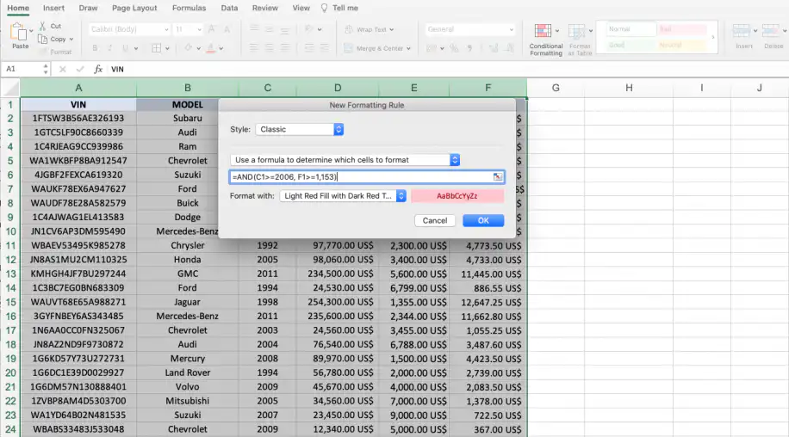This screenshot has width=789, height=437.
Task: Click the Decrease Decimal icon
Action: (510, 48)
